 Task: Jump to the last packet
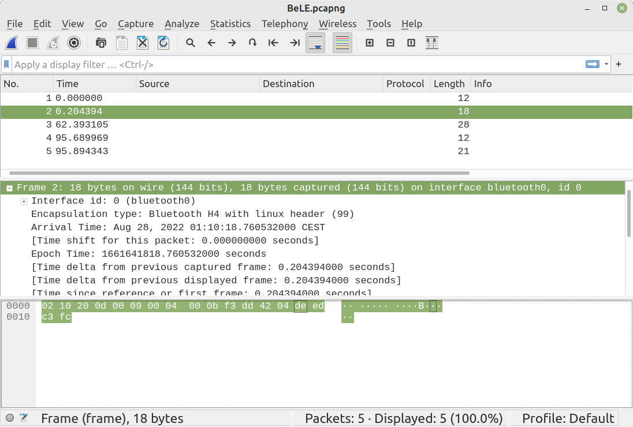coord(294,43)
